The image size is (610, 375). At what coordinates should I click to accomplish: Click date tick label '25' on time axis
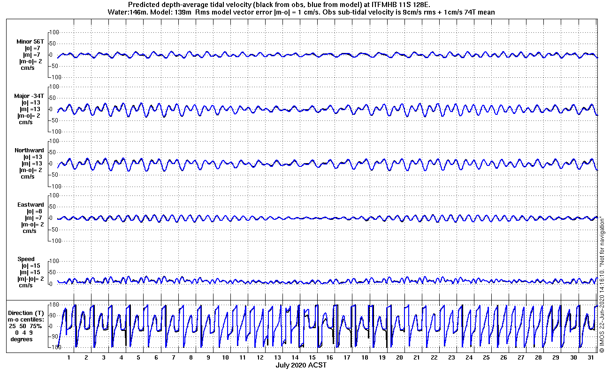(486, 358)
